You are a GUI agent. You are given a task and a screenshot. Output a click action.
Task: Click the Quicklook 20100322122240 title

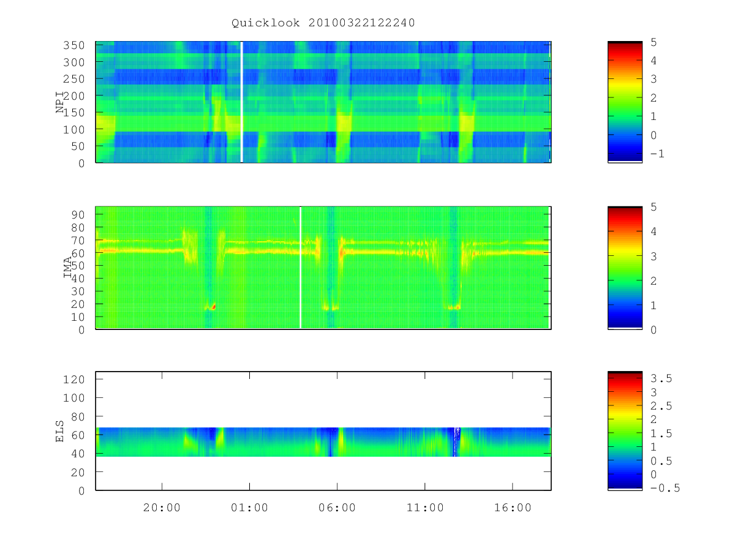323,23
